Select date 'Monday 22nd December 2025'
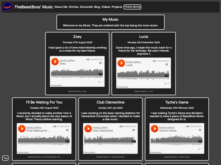Viewport: 221px width, 165px height. point(144,42)
